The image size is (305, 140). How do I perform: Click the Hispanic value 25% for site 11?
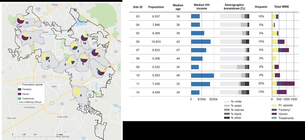tap(261, 83)
